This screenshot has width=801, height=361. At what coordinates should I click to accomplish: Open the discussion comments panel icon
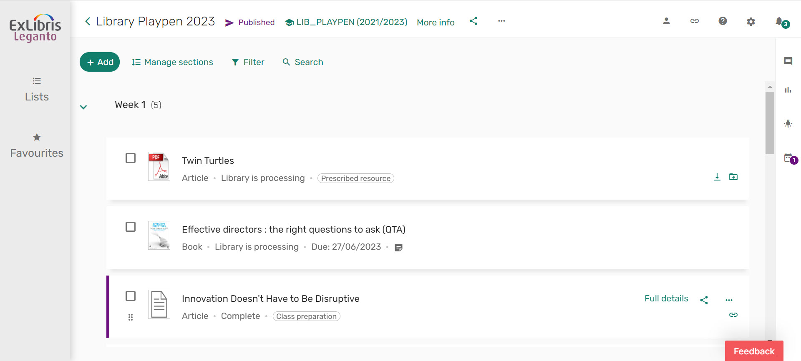pos(788,61)
